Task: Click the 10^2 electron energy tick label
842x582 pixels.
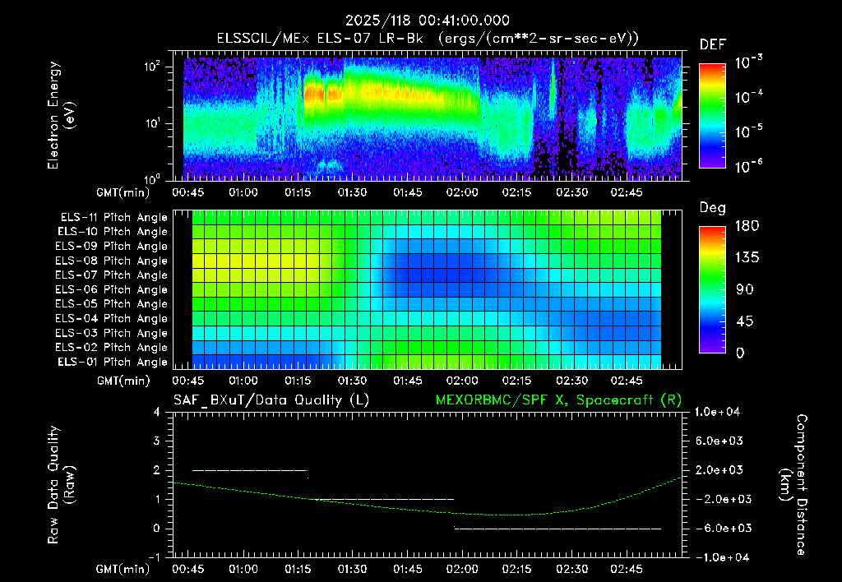Action: [153, 67]
